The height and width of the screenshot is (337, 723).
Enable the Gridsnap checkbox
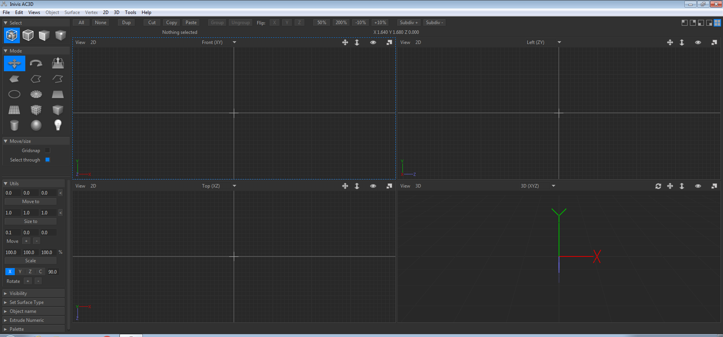tap(47, 151)
